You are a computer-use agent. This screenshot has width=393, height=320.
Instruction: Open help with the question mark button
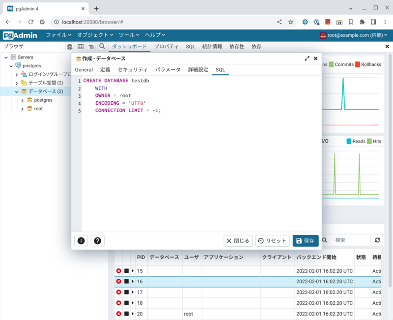(x=97, y=241)
